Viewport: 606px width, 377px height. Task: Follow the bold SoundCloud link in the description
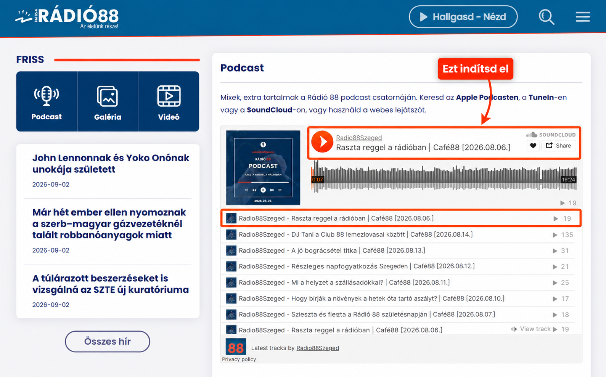(x=269, y=110)
